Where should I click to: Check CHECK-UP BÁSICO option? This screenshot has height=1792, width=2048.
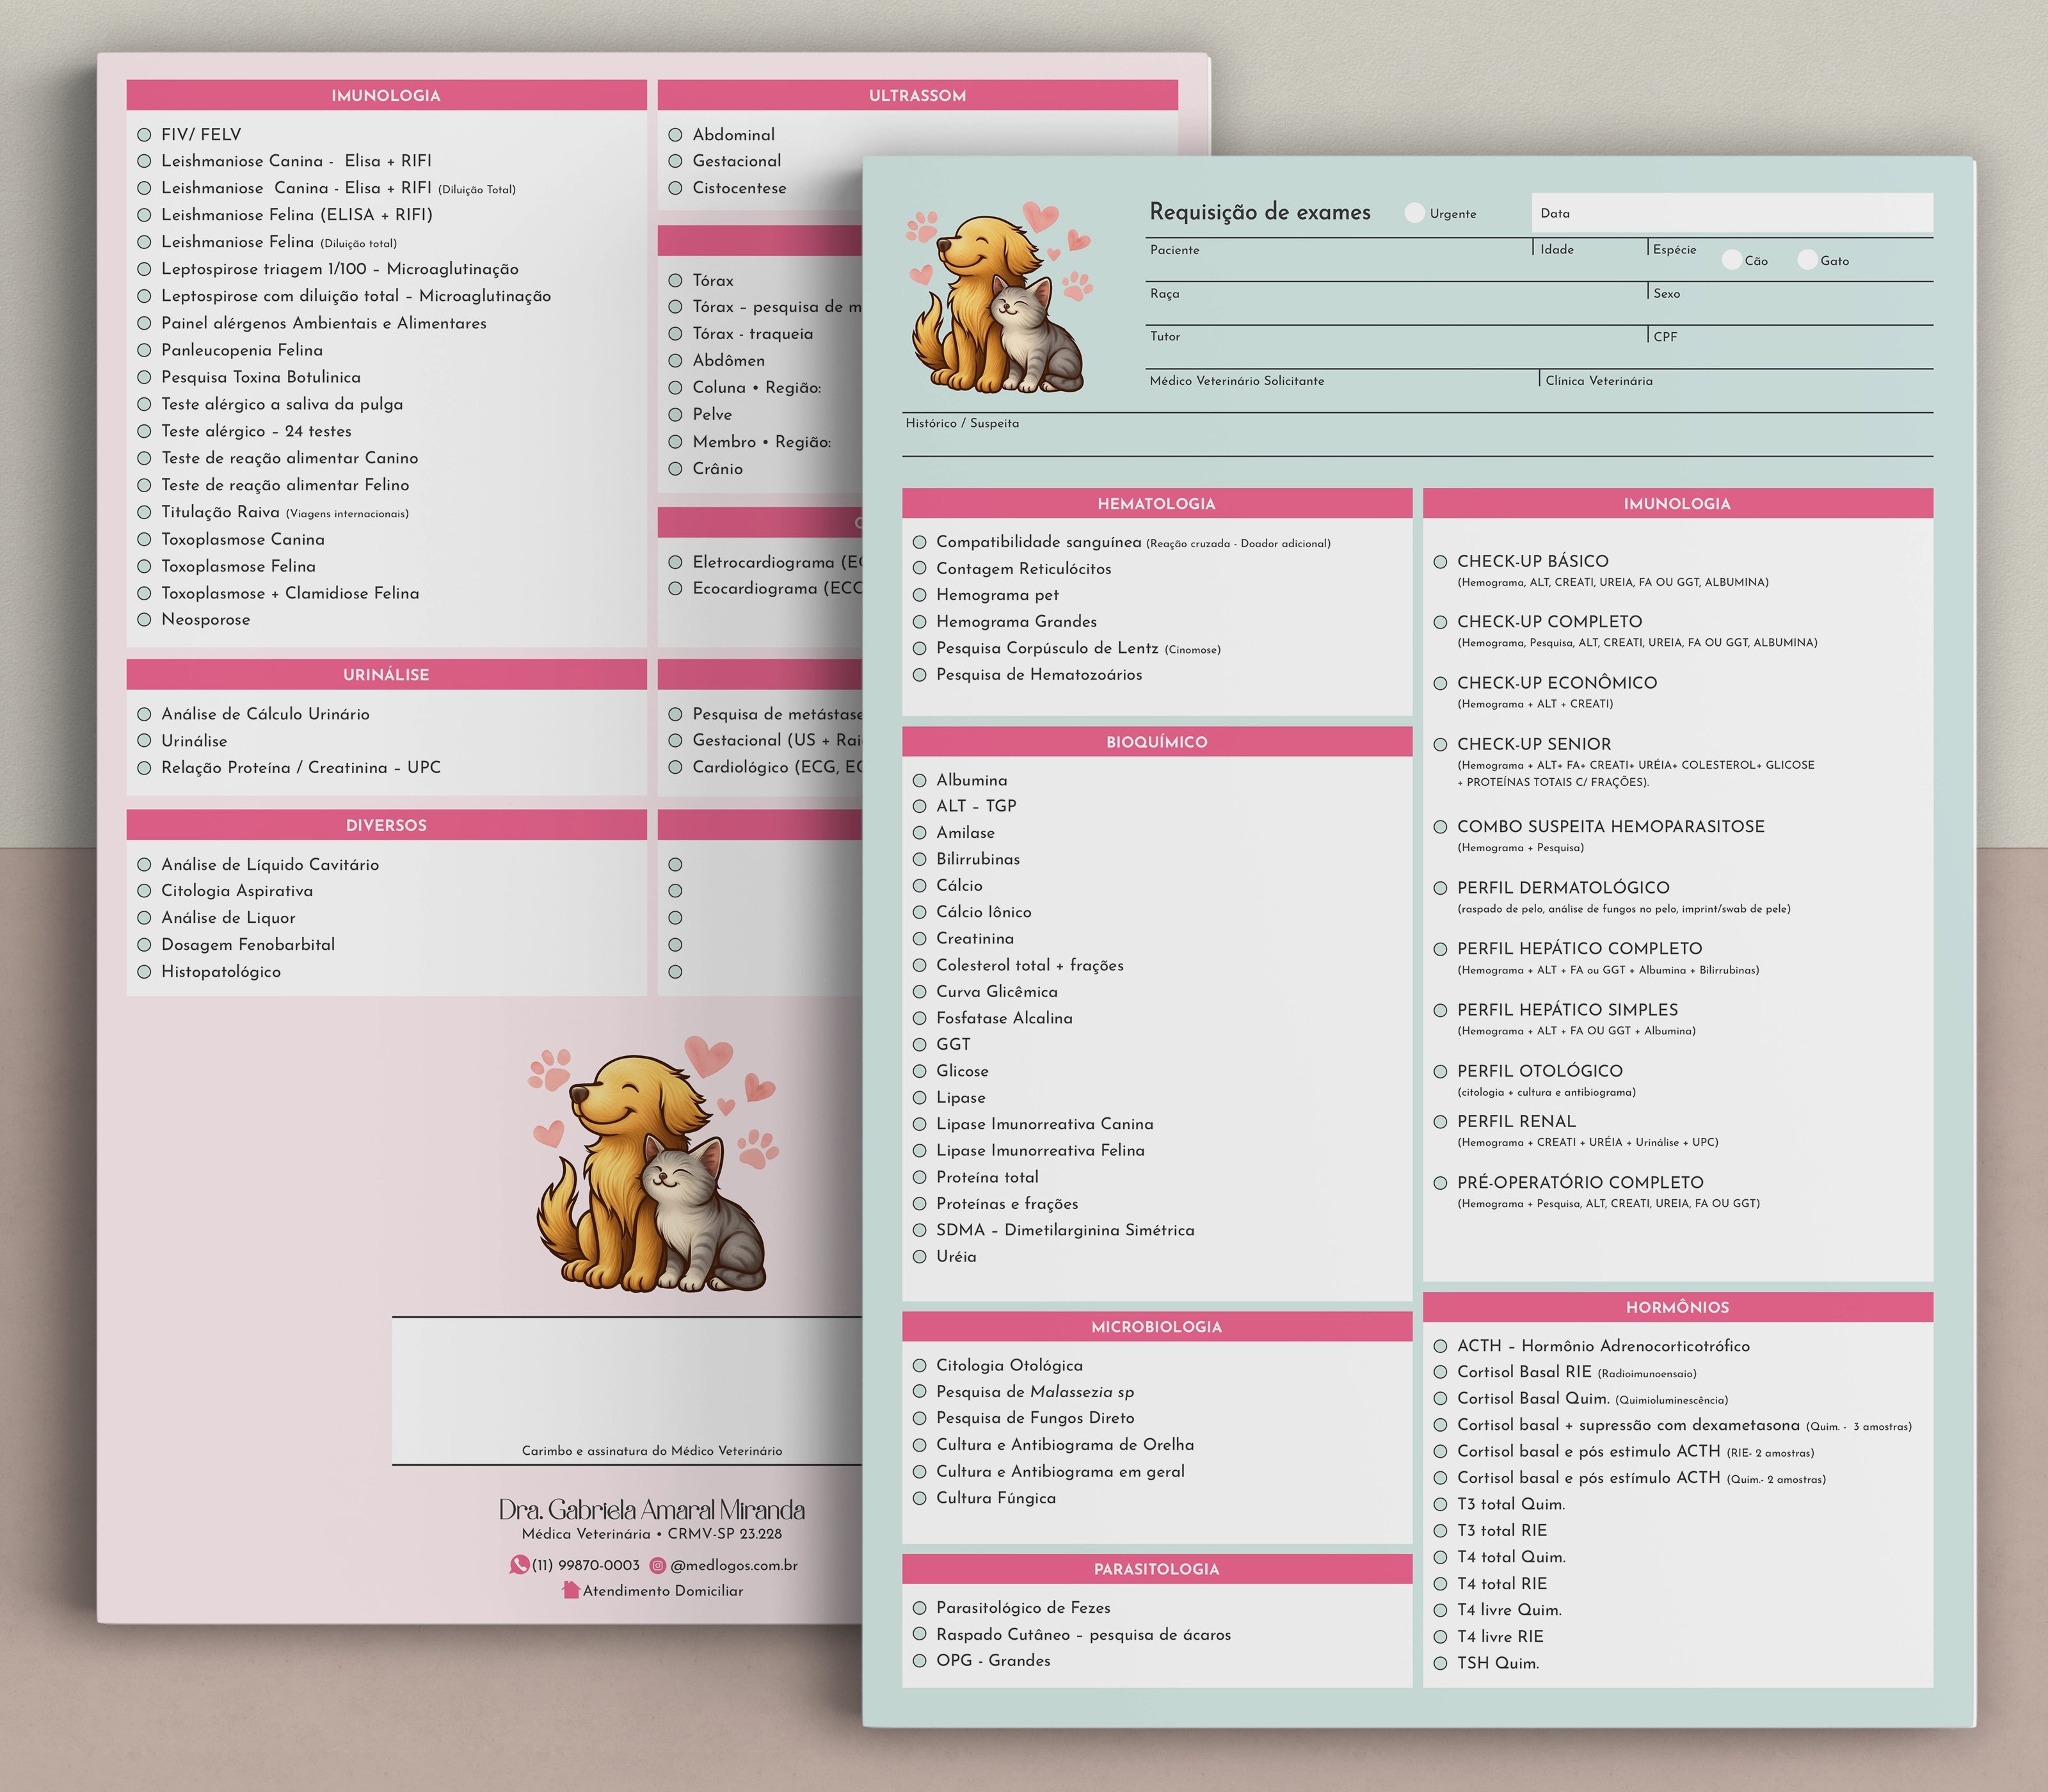[x=1441, y=562]
